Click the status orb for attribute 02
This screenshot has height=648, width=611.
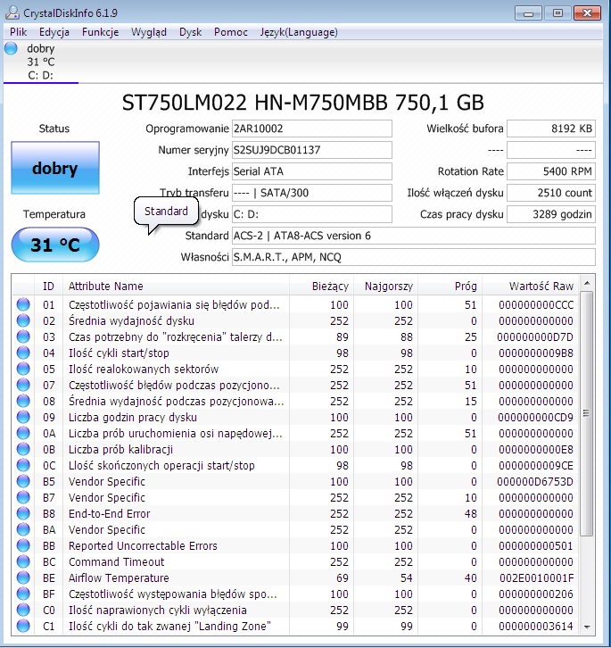pyautogui.click(x=23, y=320)
